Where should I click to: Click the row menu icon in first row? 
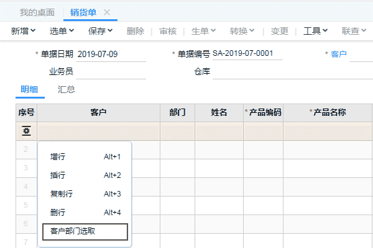[26, 131]
